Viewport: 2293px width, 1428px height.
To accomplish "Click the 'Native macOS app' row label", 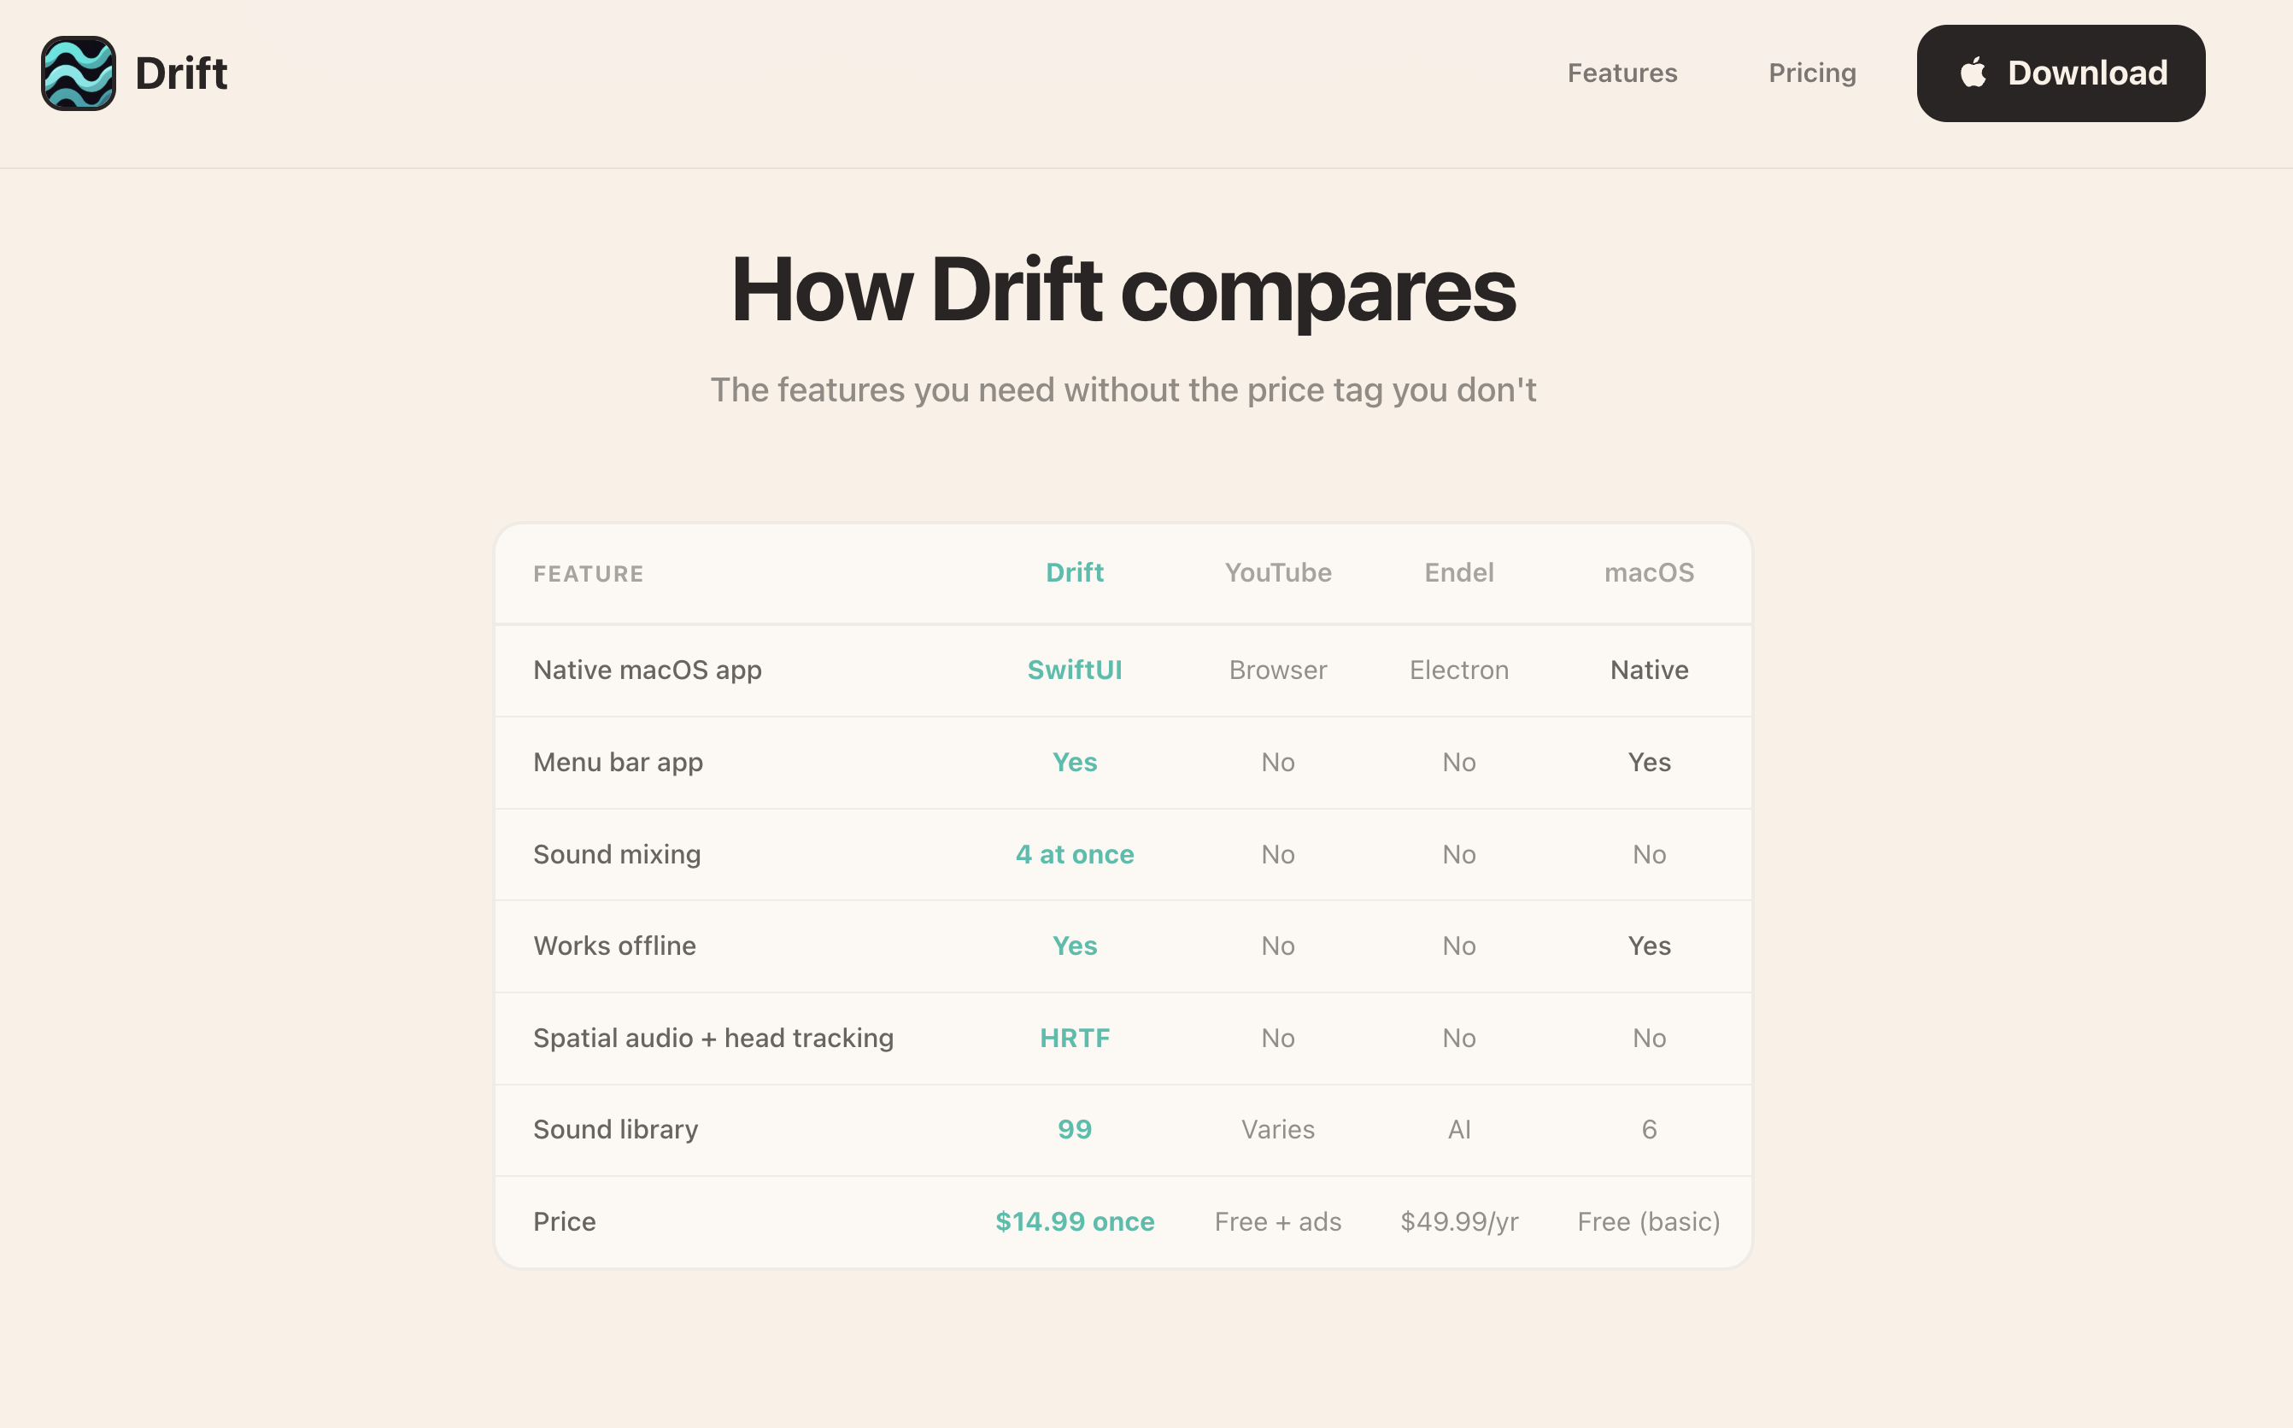I will click(x=648, y=670).
